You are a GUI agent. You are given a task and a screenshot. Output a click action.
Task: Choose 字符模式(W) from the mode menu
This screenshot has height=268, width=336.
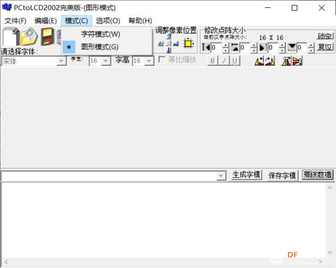click(107, 34)
